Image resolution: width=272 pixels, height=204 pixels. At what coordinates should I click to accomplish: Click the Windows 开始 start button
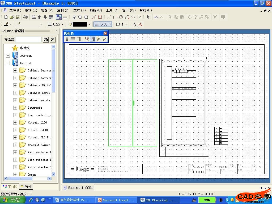(x=12, y=200)
